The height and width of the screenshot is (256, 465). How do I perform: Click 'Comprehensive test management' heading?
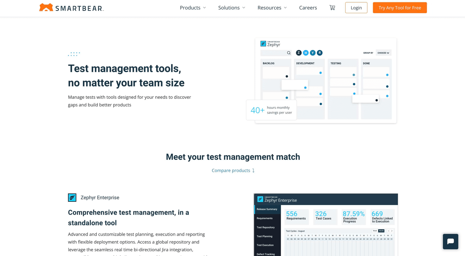pyautogui.click(x=128, y=218)
